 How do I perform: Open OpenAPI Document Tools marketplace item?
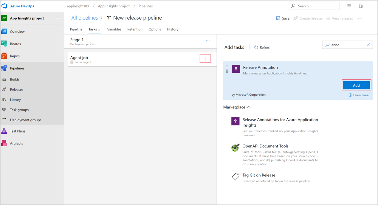click(x=265, y=146)
